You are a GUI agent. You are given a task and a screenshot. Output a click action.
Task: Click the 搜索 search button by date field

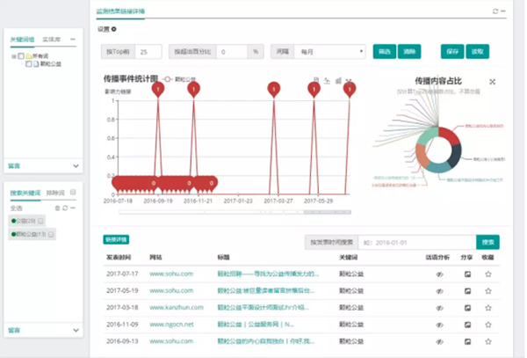tap(487, 242)
